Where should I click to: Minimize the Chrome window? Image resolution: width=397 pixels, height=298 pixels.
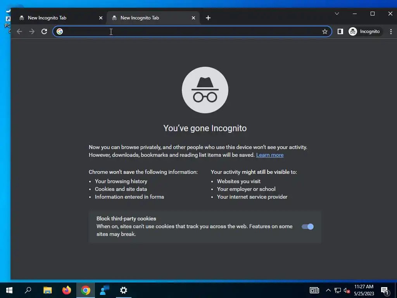click(355, 14)
